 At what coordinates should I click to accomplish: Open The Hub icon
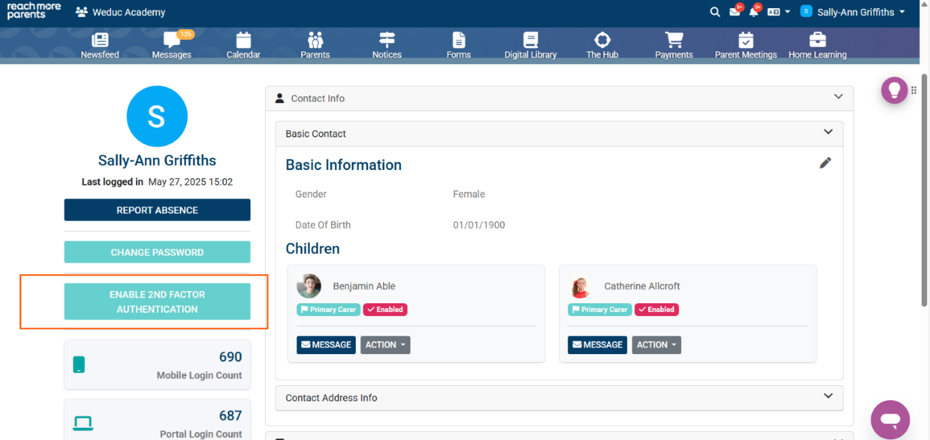pyautogui.click(x=602, y=40)
